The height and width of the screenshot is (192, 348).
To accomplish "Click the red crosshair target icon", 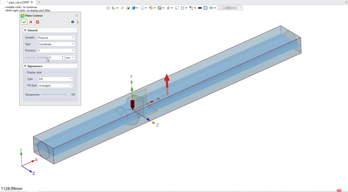I will click(x=168, y=8).
